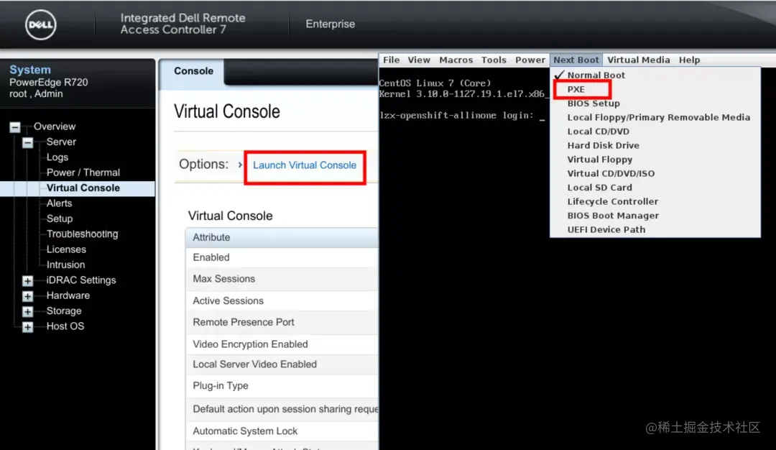Open the File menu
776x450 pixels.
pyautogui.click(x=391, y=60)
